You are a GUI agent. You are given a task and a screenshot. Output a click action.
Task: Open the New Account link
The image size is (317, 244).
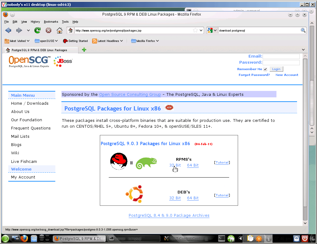coord(287,75)
